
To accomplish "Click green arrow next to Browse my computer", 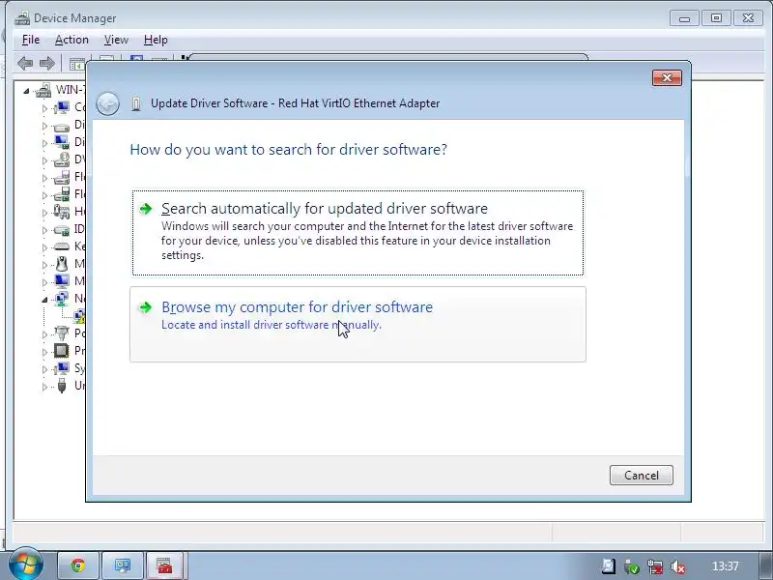I will [x=146, y=307].
